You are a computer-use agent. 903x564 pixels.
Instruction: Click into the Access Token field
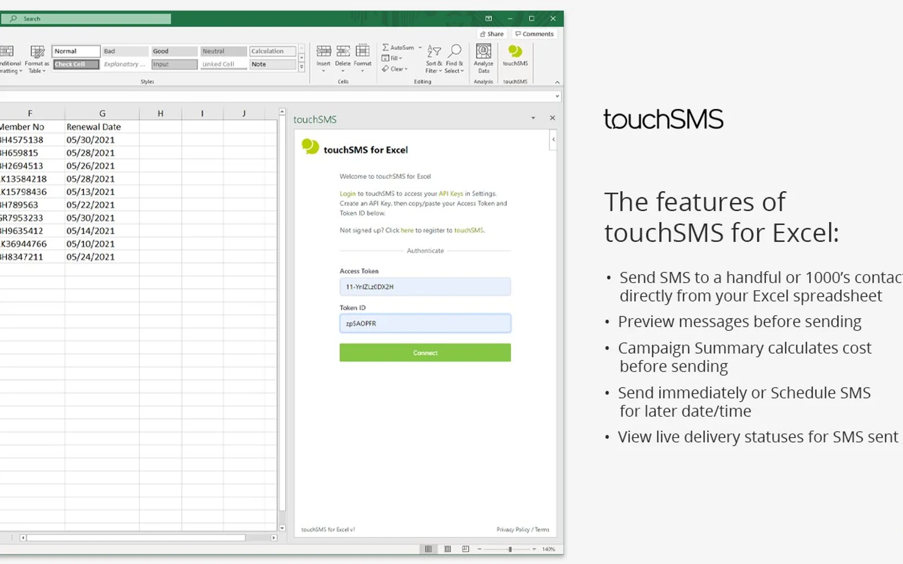tap(425, 287)
